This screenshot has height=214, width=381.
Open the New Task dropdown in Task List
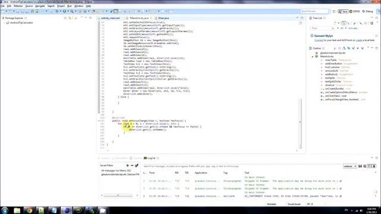click(338, 23)
